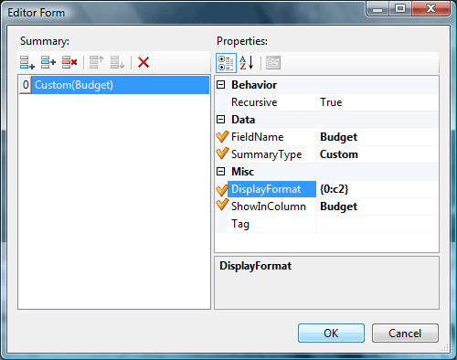
Task: Move the summary item up
Action: point(97,62)
